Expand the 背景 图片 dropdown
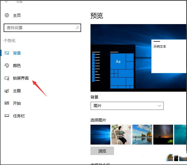 tap(127, 106)
